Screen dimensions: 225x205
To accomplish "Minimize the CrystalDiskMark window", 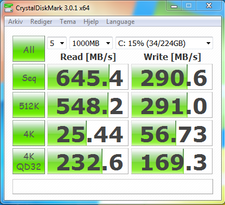I will tap(174, 6).
